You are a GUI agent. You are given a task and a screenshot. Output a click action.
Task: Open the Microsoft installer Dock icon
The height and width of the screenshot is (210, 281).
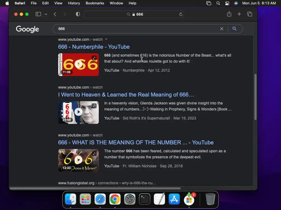189,199
